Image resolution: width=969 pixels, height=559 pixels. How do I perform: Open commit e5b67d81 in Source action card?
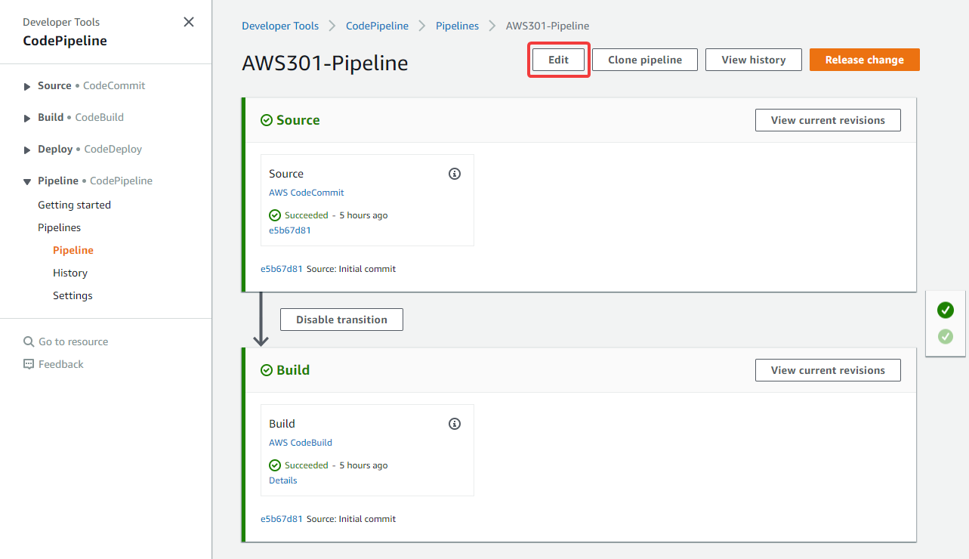pyautogui.click(x=290, y=230)
